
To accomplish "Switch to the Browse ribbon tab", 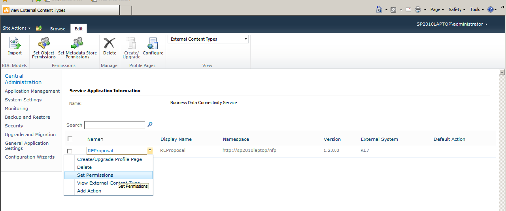I will (58, 29).
